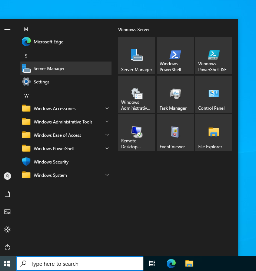
Task: Launch the Task Manager tile
Action: pos(175,94)
